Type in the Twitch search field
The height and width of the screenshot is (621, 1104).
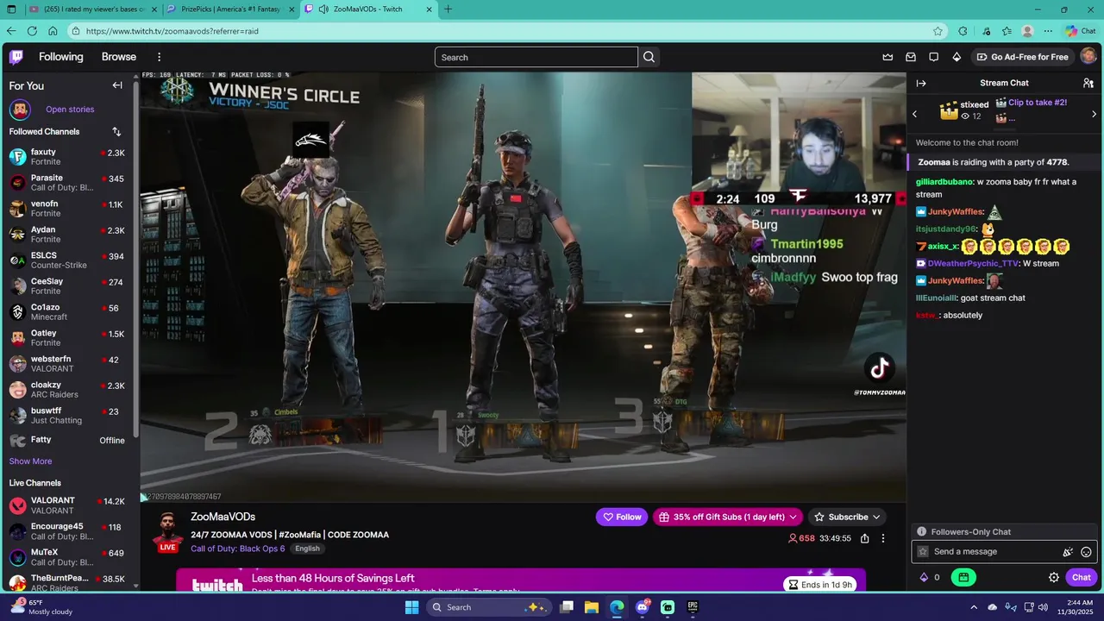[536, 57]
